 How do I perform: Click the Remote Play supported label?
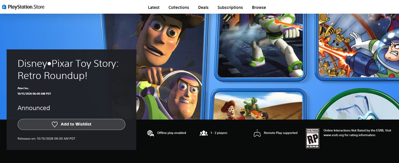point(281,133)
